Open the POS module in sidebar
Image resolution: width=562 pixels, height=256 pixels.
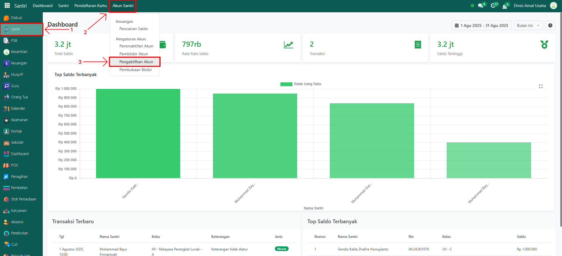click(x=14, y=165)
